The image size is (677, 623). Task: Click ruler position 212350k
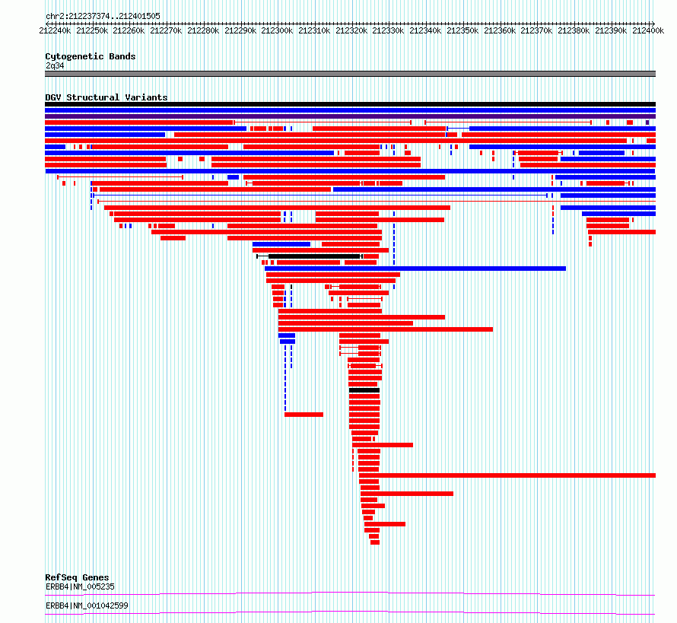tap(462, 30)
